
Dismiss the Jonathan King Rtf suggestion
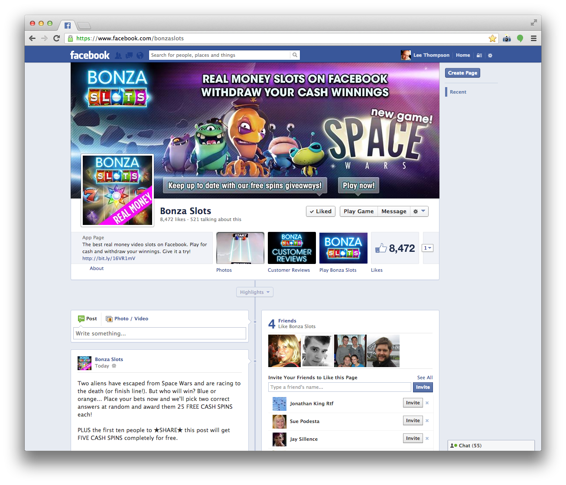[427, 403]
